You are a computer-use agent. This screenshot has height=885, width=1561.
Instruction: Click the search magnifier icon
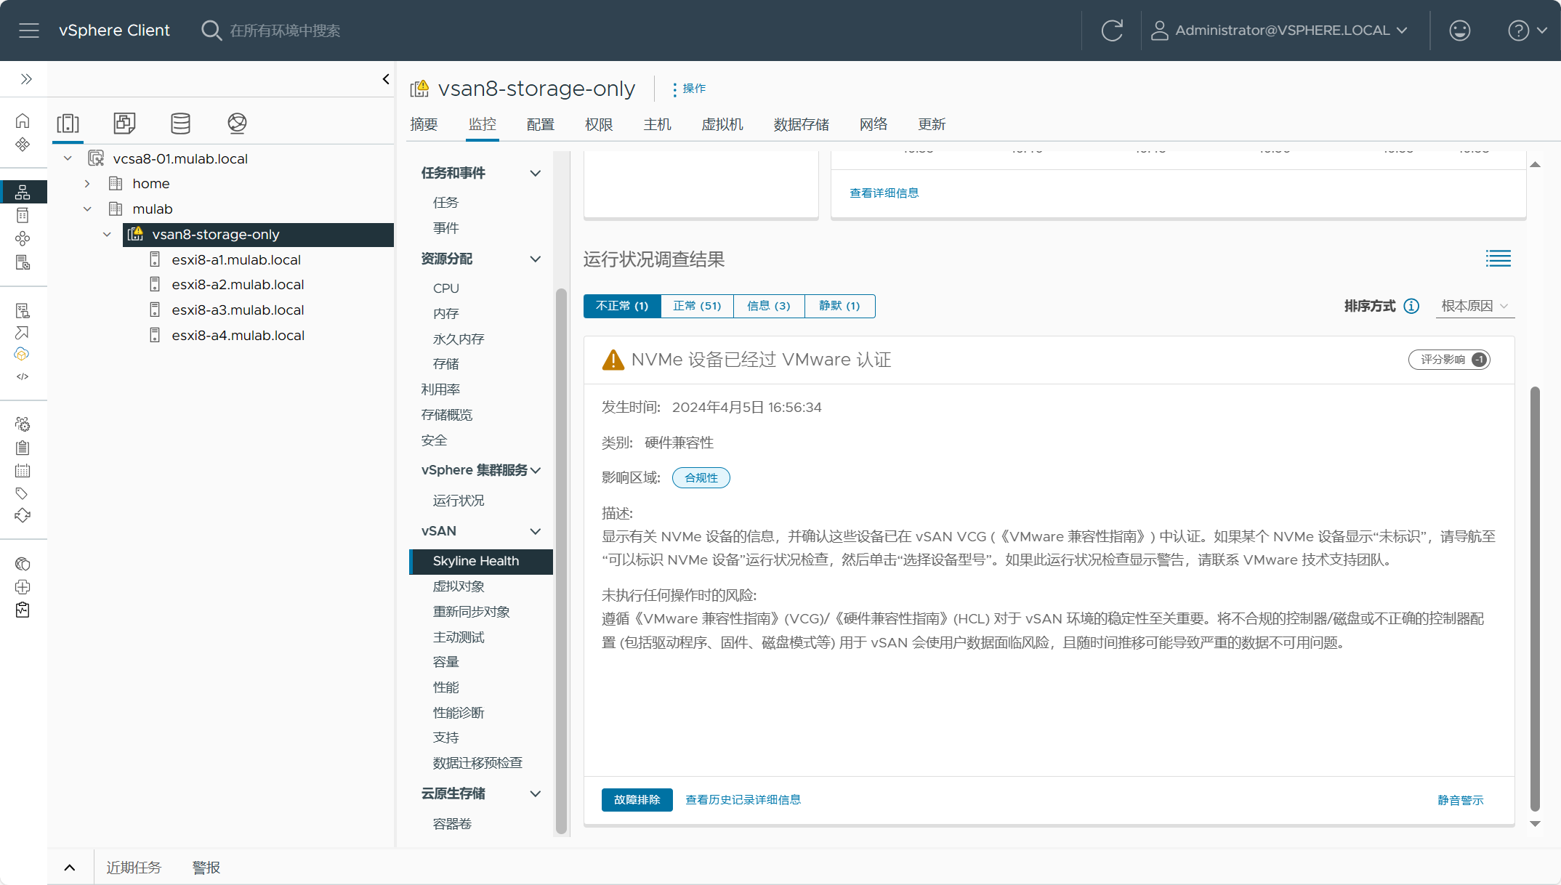211,31
